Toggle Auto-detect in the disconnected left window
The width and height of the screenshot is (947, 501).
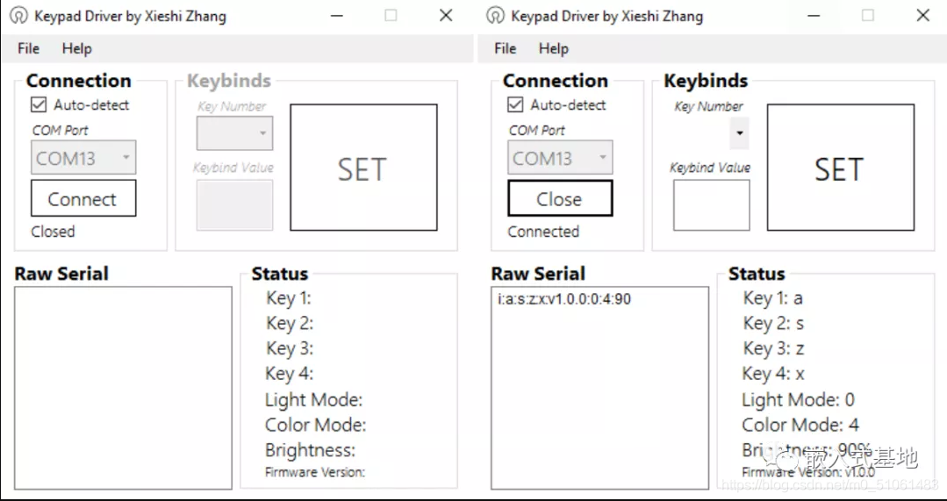point(39,105)
